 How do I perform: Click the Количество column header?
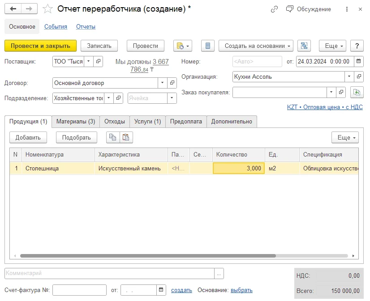[239, 154]
